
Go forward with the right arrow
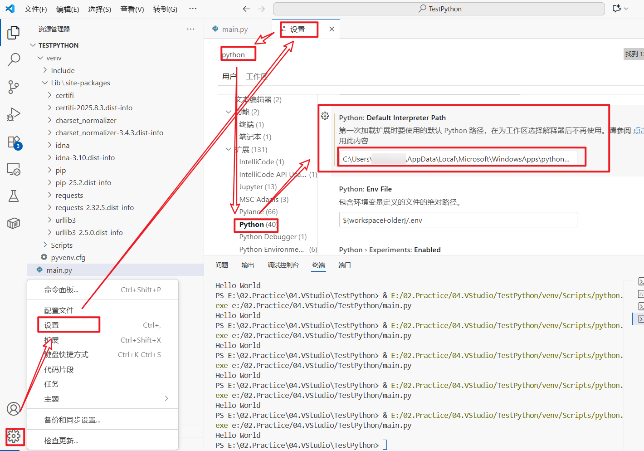(261, 9)
